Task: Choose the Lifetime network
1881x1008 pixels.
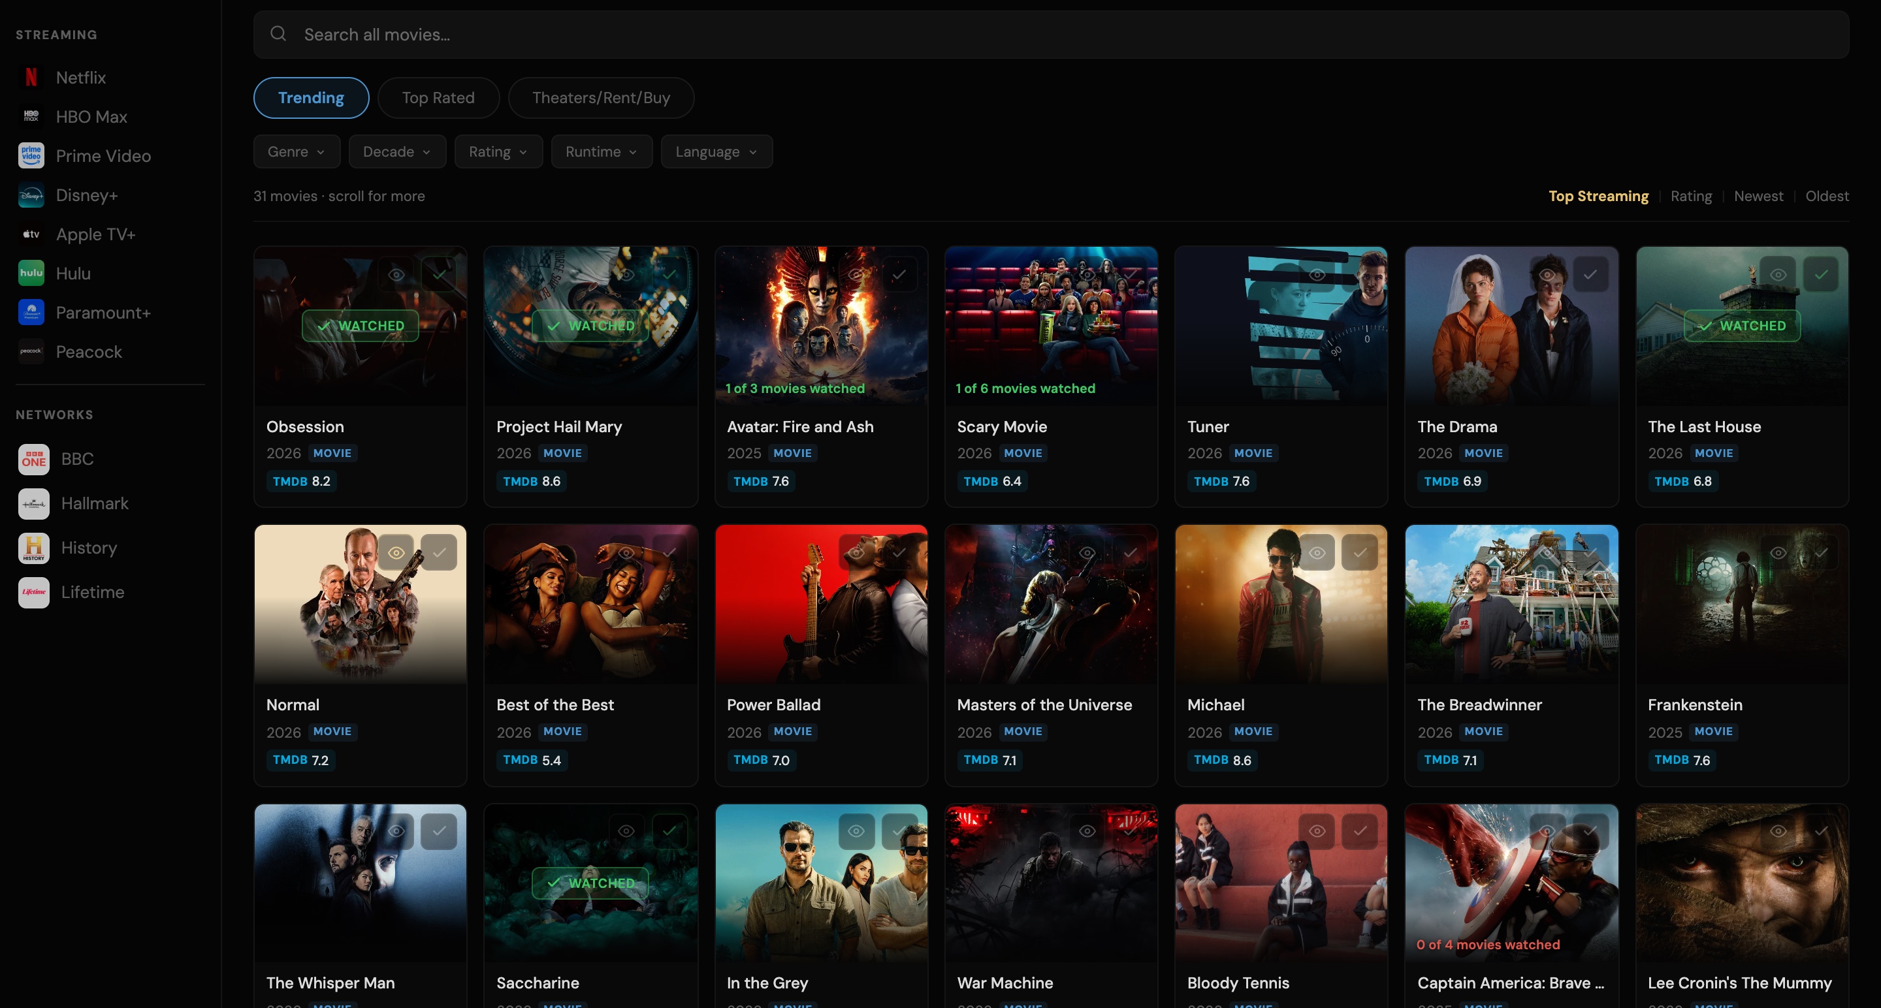Action: pos(71,592)
